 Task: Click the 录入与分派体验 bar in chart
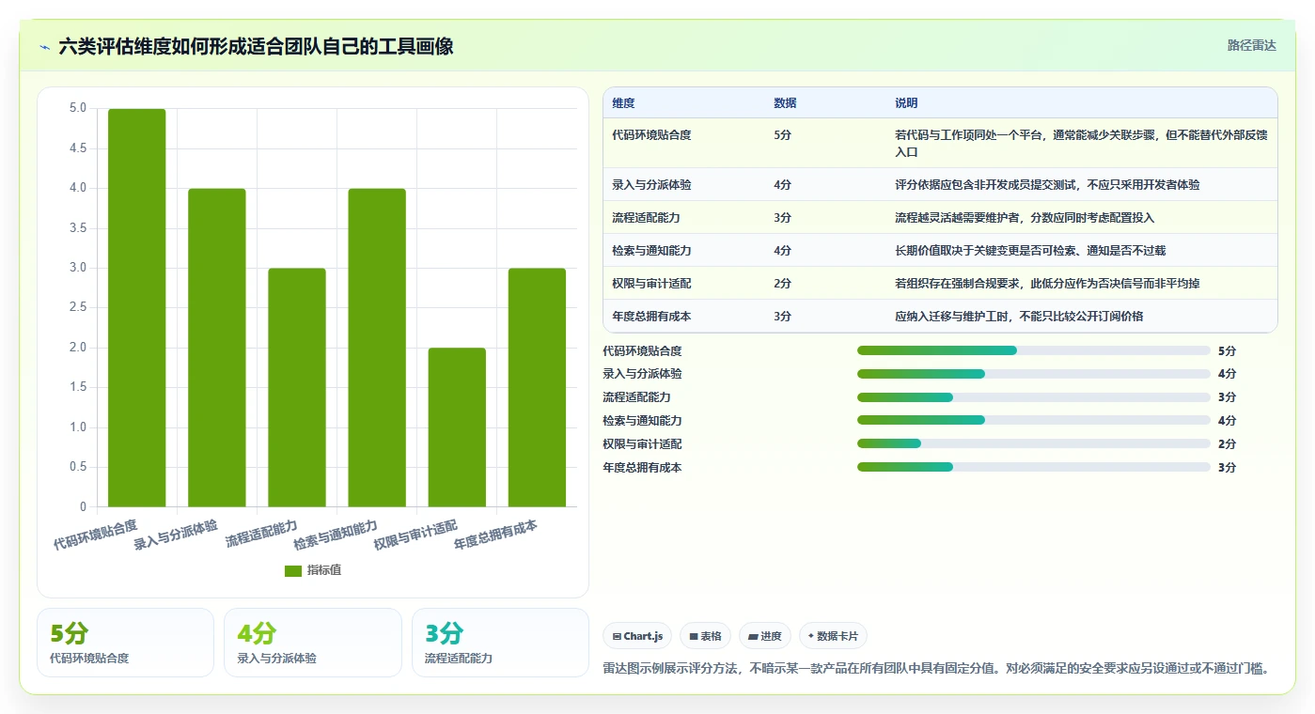point(217,348)
